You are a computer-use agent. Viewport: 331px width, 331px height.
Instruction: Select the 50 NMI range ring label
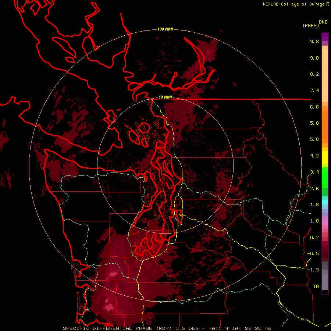tap(165, 97)
